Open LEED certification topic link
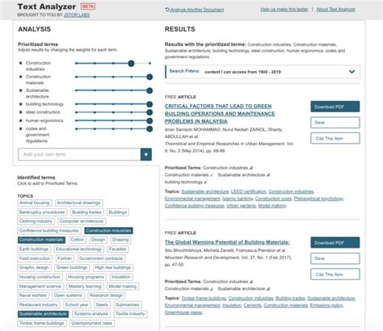Screen dimensions: 383x331 point(249,191)
